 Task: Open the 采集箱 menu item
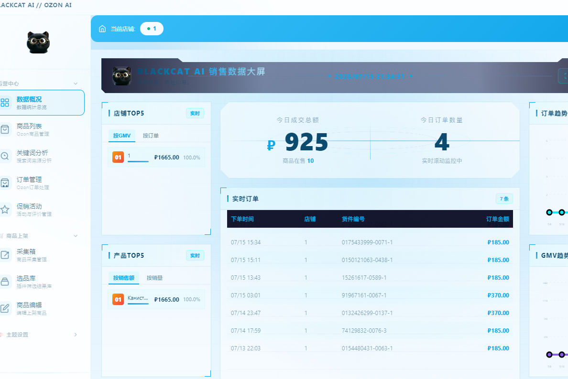pyautogui.click(x=42, y=255)
